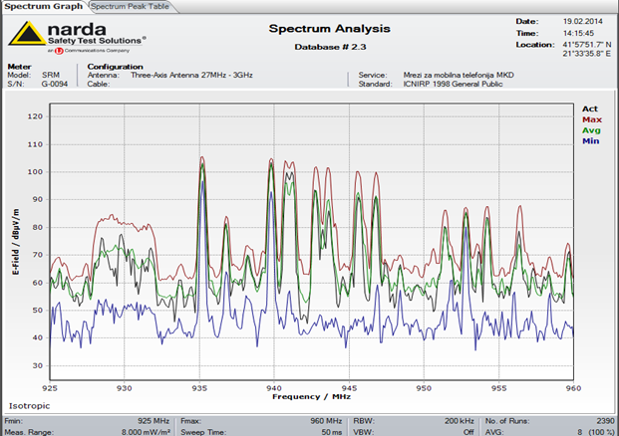Screen dimensions: 619x436
Task: Click the tallest peak at 935 MHz
Action: [201, 158]
